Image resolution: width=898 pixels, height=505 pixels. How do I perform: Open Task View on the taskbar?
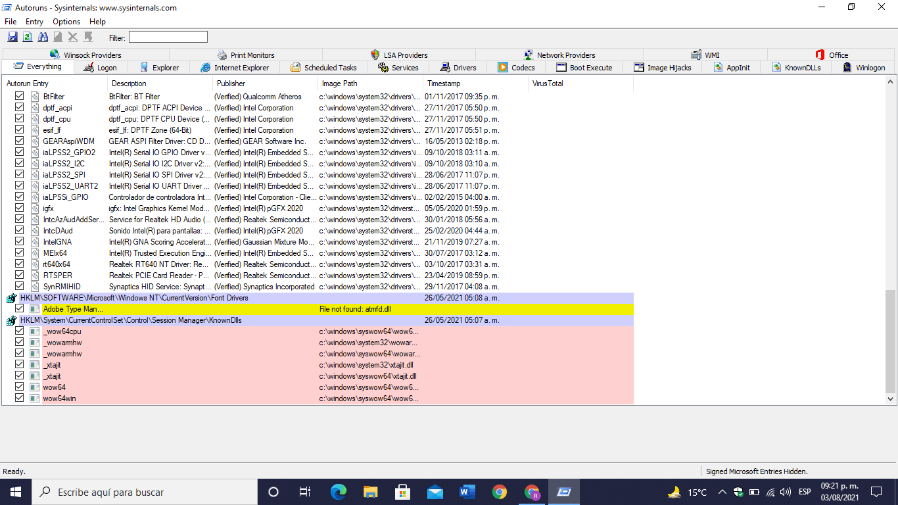[305, 492]
